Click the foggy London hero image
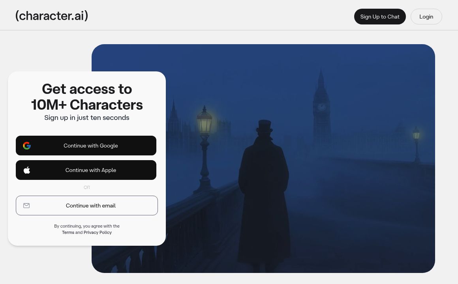 (x=300, y=159)
